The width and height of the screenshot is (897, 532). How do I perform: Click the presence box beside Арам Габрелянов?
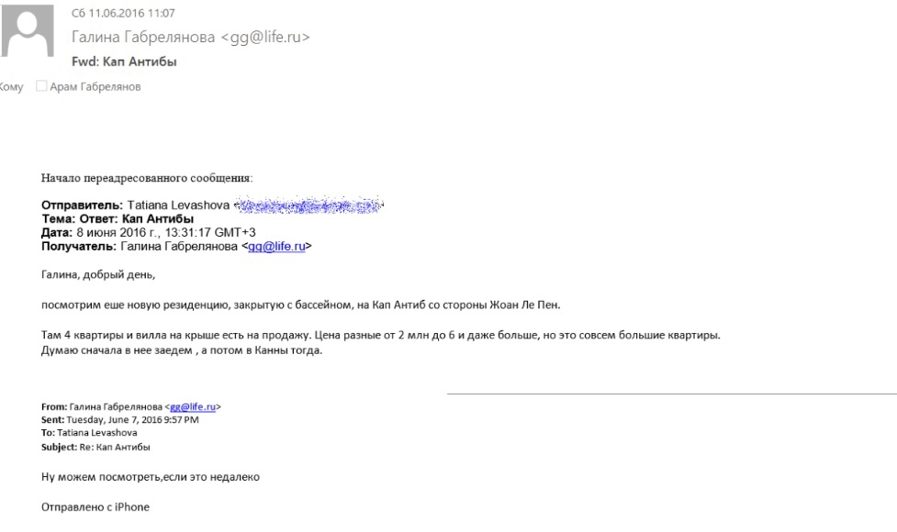pyautogui.click(x=40, y=87)
